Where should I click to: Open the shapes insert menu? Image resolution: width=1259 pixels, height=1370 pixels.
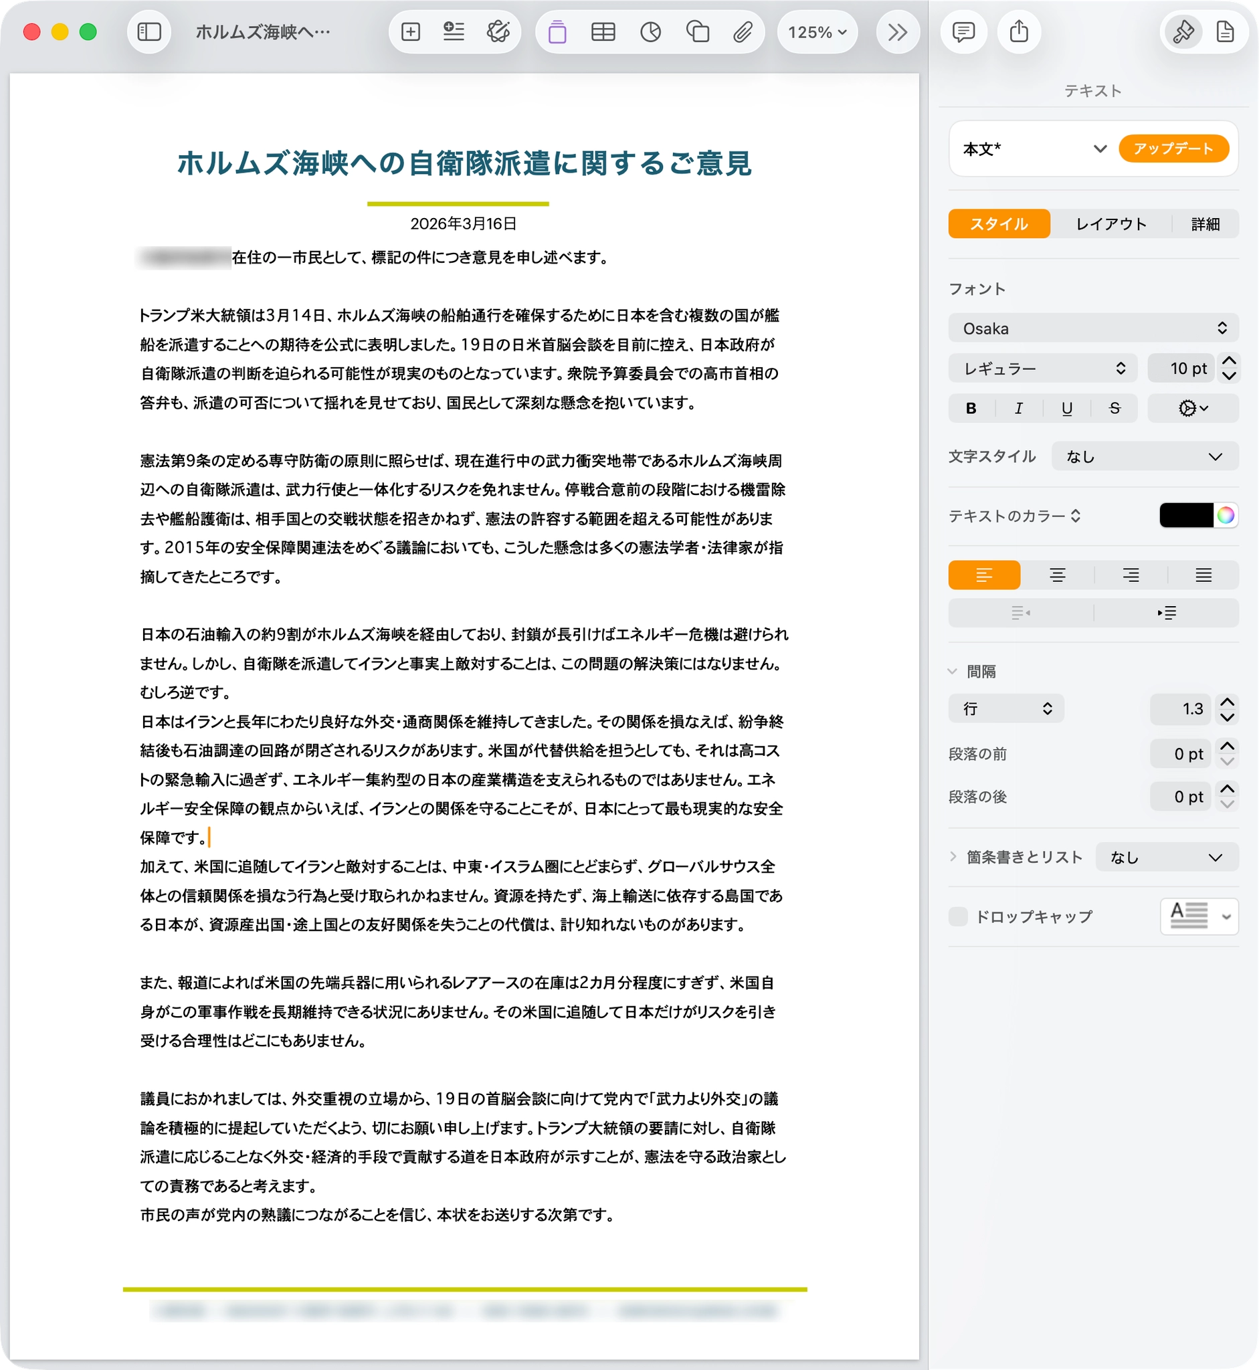[x=697, y=32]
